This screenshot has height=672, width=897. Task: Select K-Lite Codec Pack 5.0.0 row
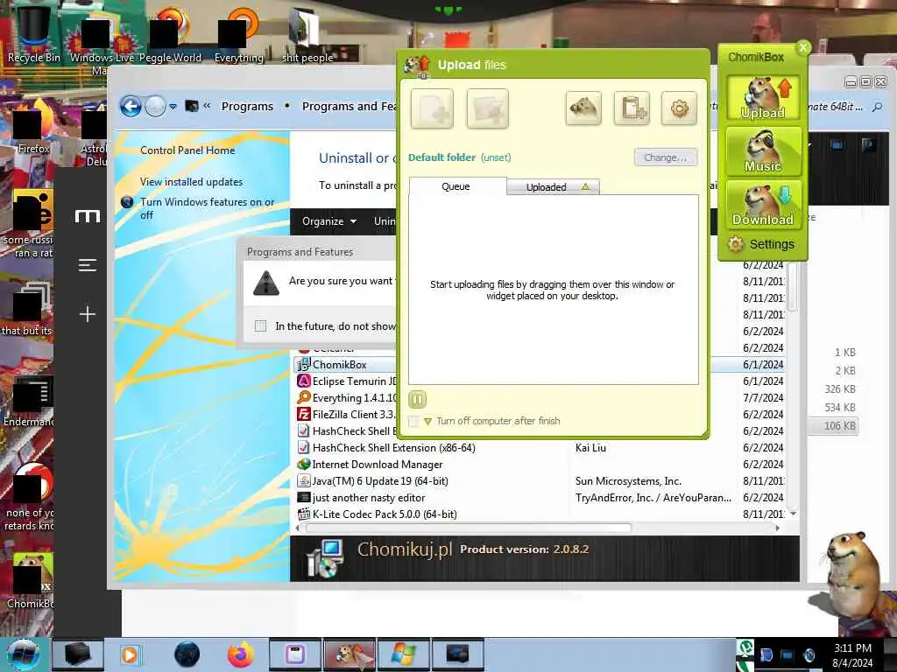click(540, 514)
